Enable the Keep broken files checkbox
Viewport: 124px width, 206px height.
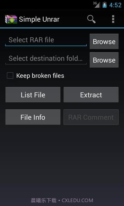[10, 75]
